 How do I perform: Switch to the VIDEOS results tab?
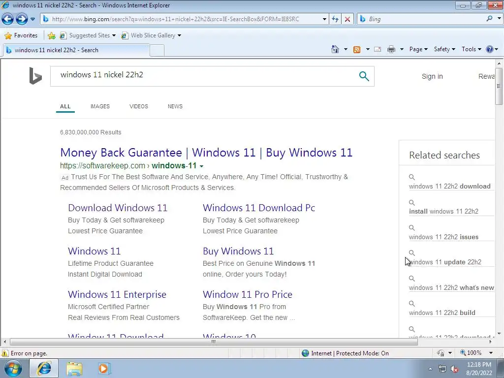tap(138, 106)
